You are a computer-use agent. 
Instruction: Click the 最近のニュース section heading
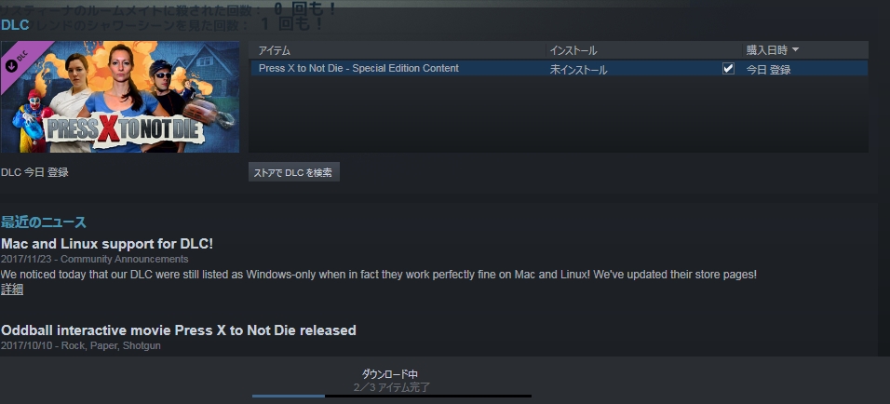point(44,222)
